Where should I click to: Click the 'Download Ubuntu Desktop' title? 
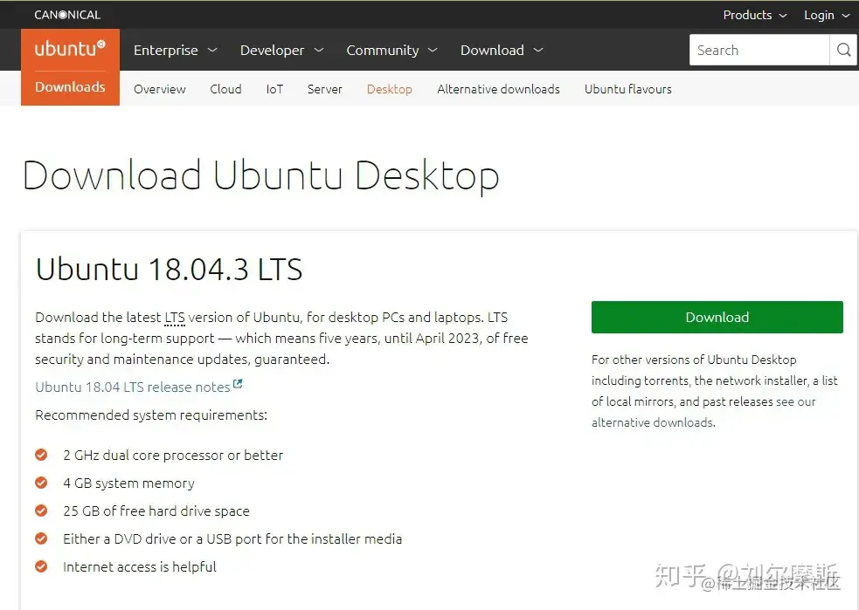[260, 175]
